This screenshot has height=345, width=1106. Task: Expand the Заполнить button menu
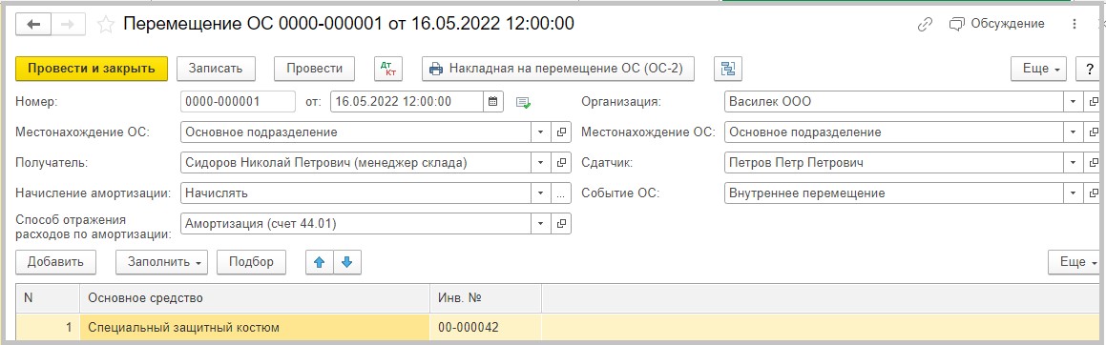click(x=161, y=262)
